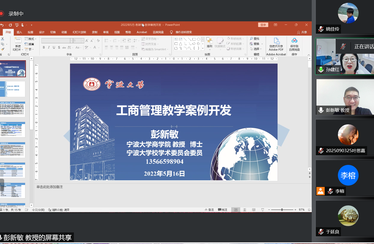374x244 pixels.
Task: Switch to Slide Show (幻灯片放映) tab
Action: [79, 32]
